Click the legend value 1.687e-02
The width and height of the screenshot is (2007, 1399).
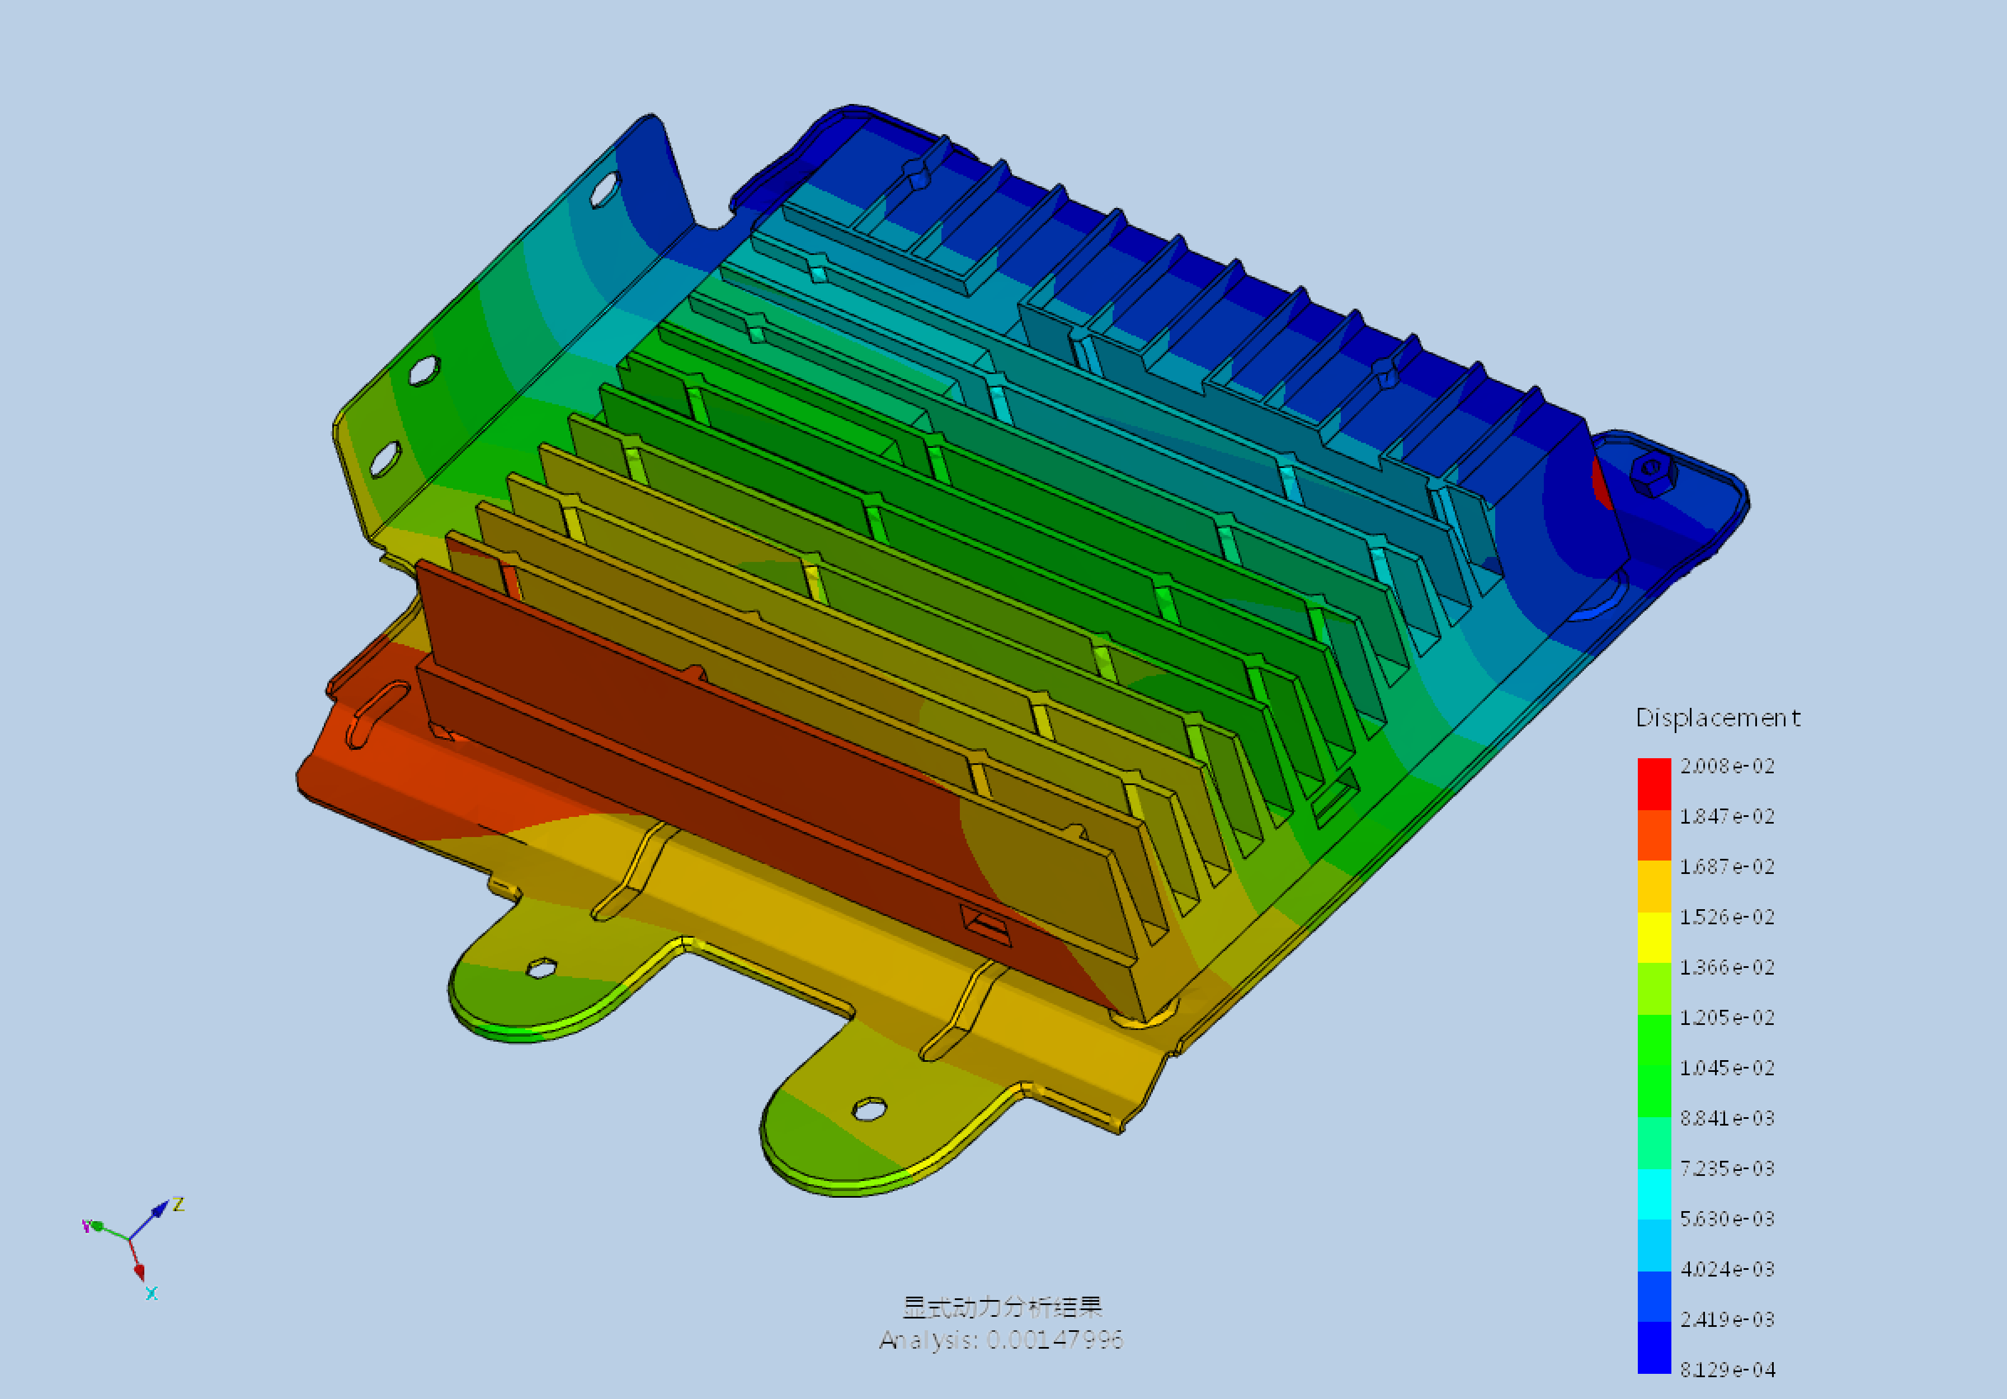click(1727, 867)
